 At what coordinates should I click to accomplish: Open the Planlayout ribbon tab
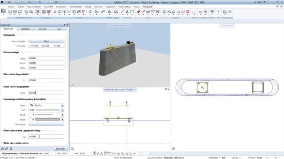[147, 7]
